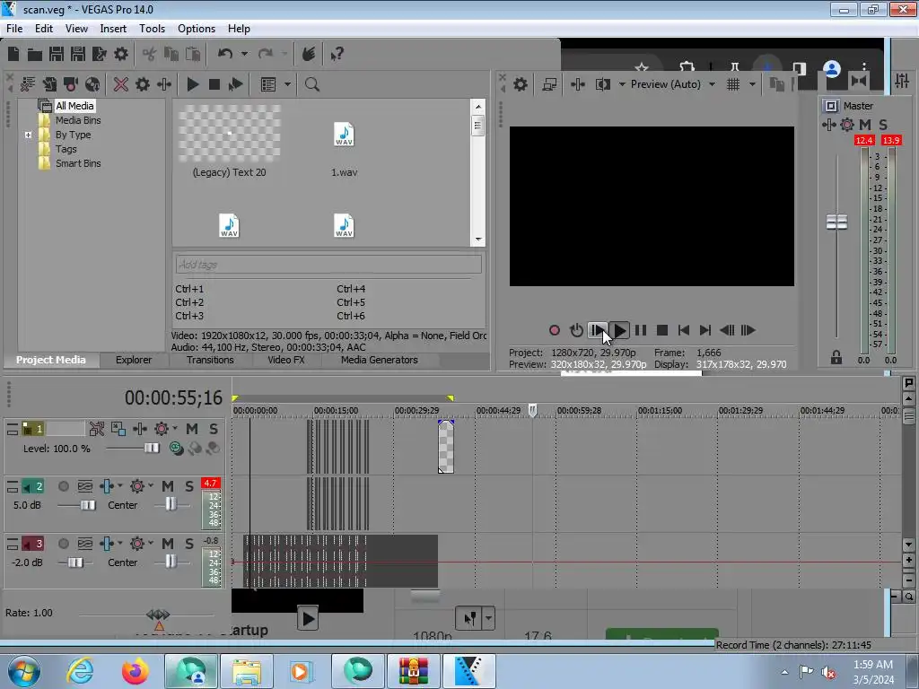Solo video track 1
The height and width of the screenshot is (689, 919).
[x=214, y=429]
